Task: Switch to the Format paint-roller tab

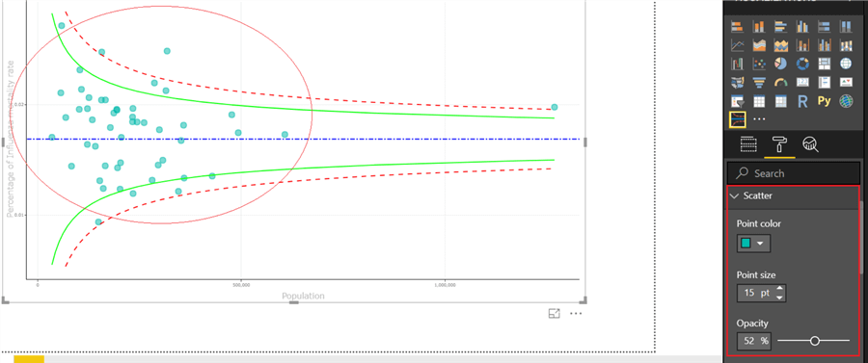Action: 780,144
